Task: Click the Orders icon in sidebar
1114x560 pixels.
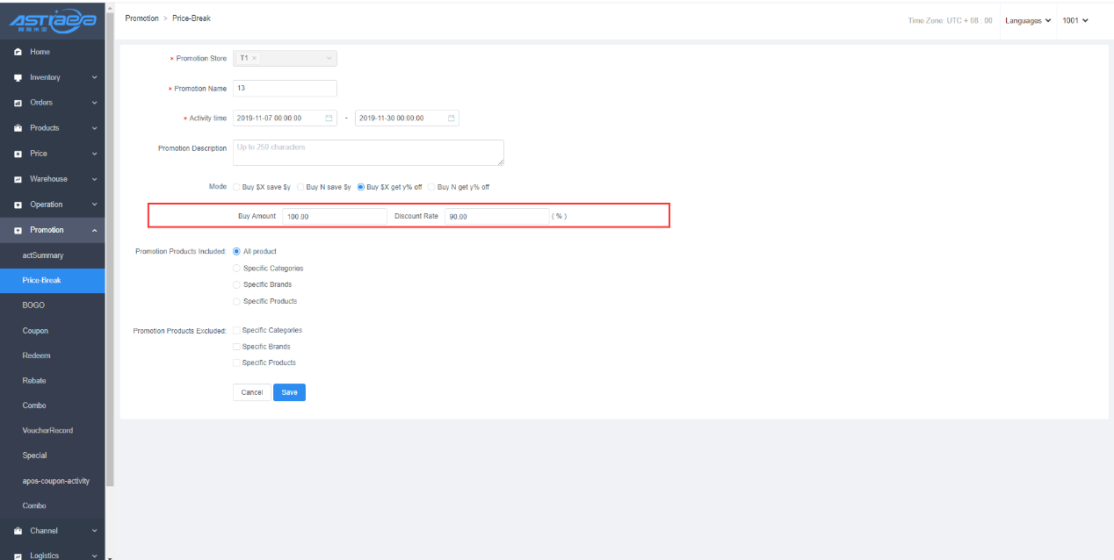Action: (x=18, y=103)
